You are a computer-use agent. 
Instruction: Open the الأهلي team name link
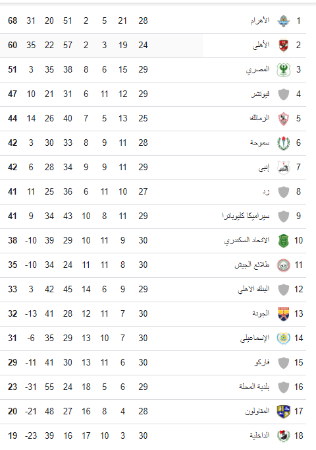pyautogui.click(x=261, y=45)
